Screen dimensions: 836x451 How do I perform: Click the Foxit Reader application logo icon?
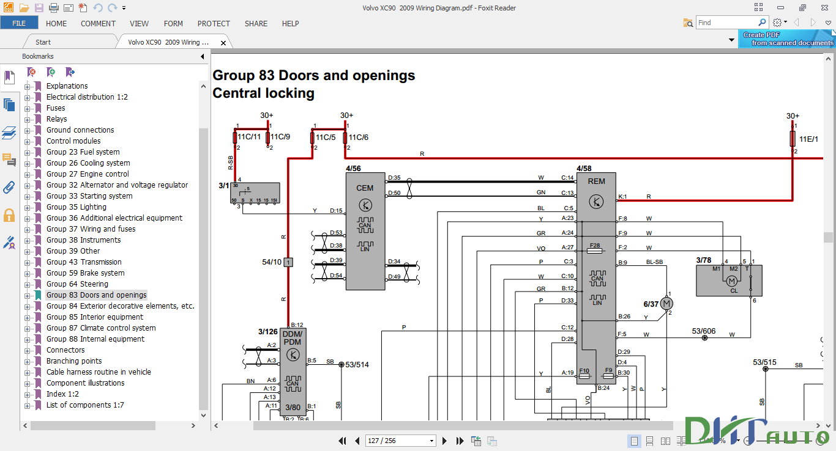point(9,8)
